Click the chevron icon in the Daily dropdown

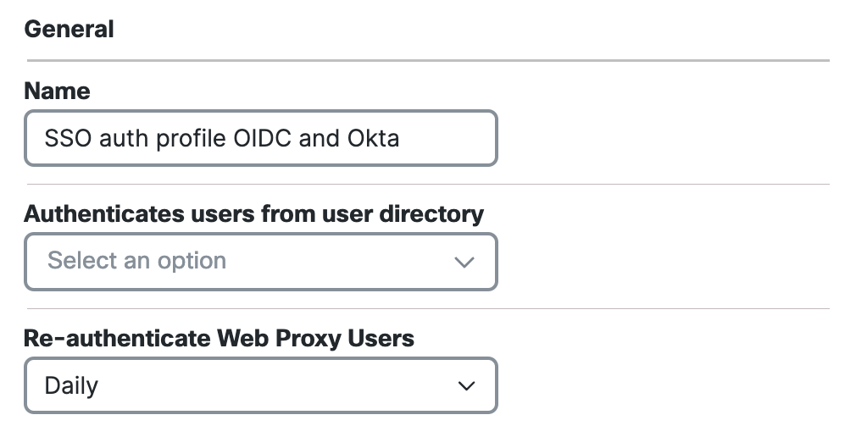point(466,386)
